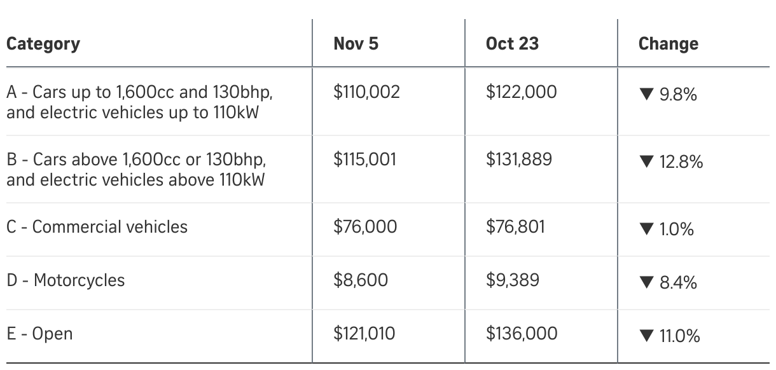
Task: Click the down triangle beside 8.4%
Action: coord(646,284)
